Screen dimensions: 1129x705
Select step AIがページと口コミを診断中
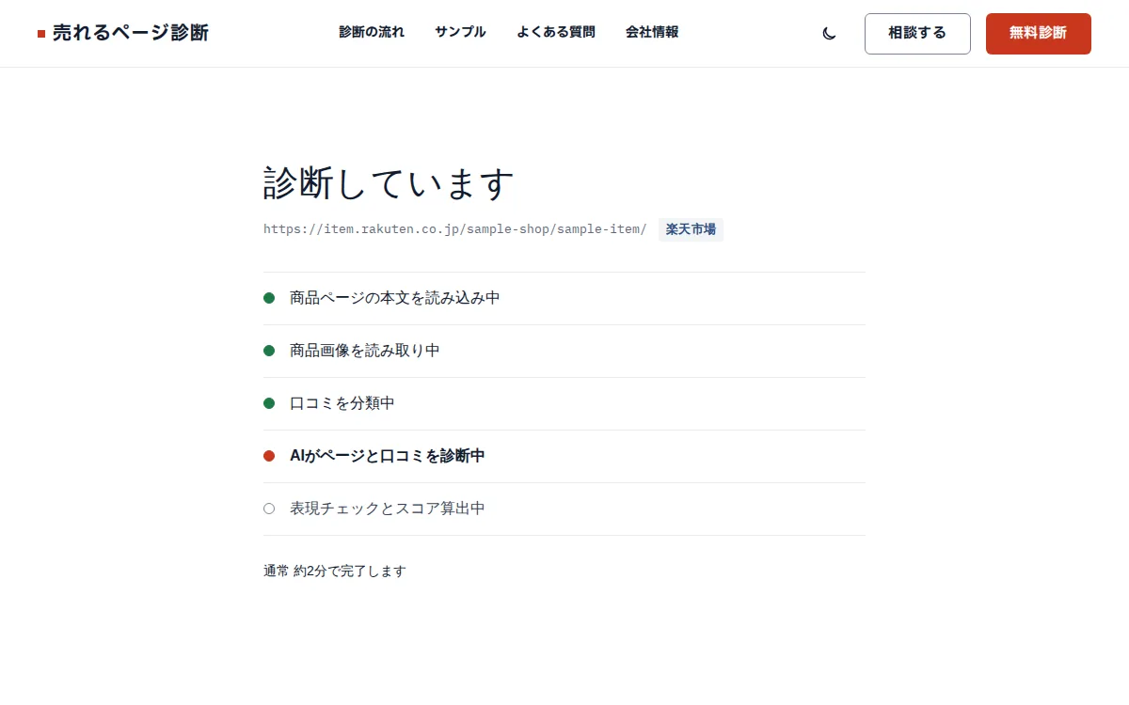[564, 456]
